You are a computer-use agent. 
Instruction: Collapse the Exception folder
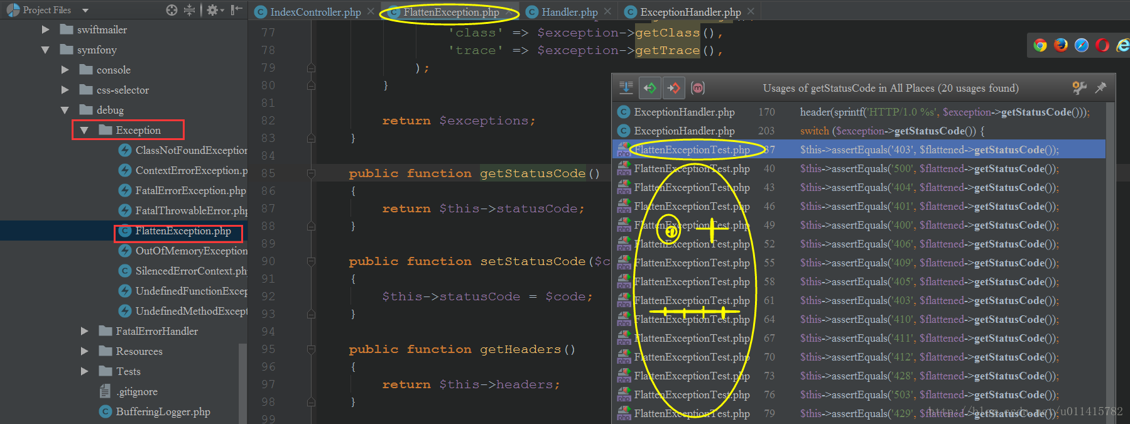coord(84,130)
